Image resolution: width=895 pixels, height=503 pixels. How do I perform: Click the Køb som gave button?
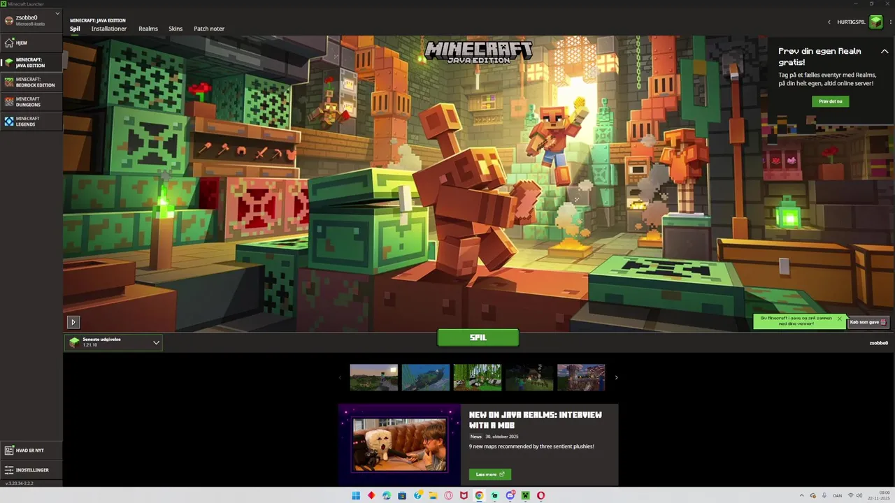point(868,322)
